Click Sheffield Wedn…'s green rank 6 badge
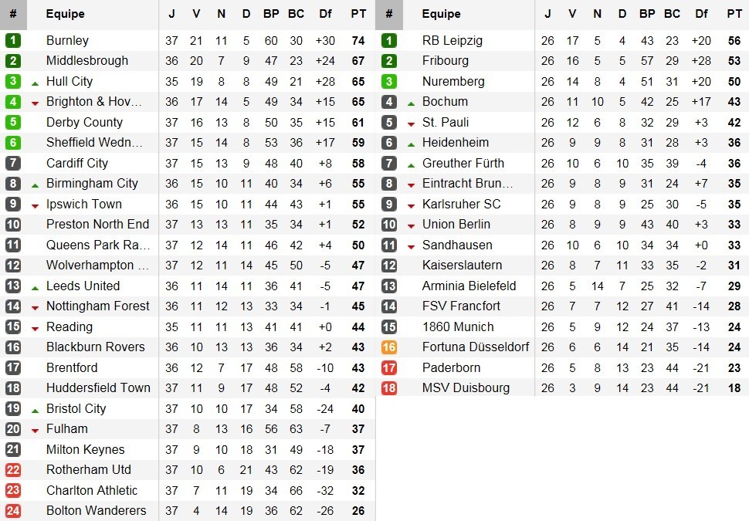 point(13,143)
